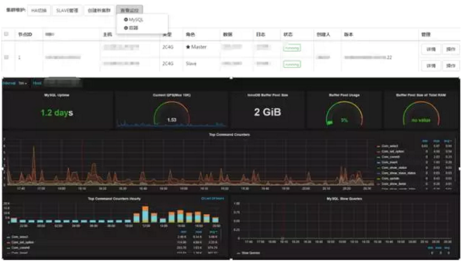Choose MySQL from the monitoring menu

click(135, 20)
